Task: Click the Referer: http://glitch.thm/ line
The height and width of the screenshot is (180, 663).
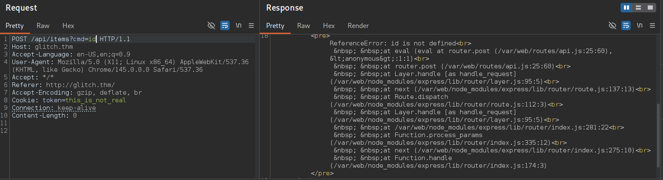Action: coord(63,85)
